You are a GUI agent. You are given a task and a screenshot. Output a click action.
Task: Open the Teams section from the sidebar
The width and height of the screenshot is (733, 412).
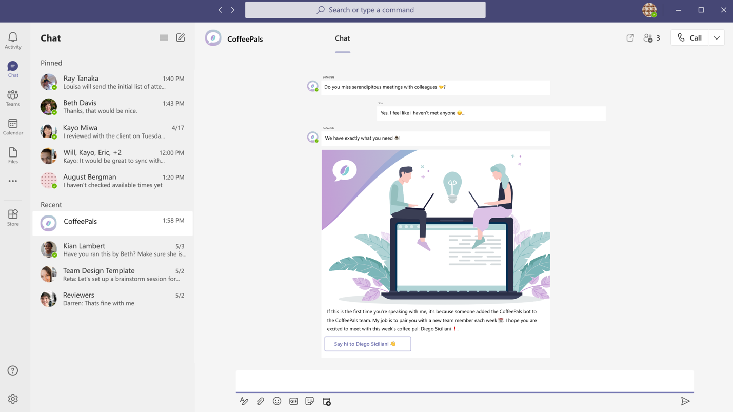pos(12,97)
